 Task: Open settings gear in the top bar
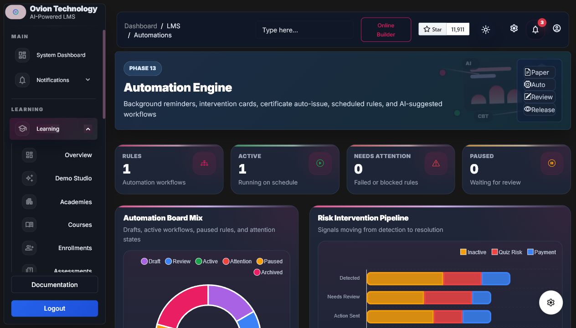point(514,28)
